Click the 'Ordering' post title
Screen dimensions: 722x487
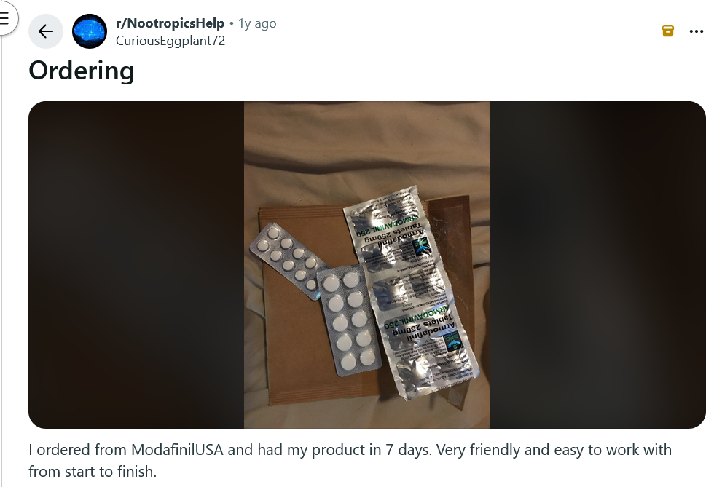82,71
